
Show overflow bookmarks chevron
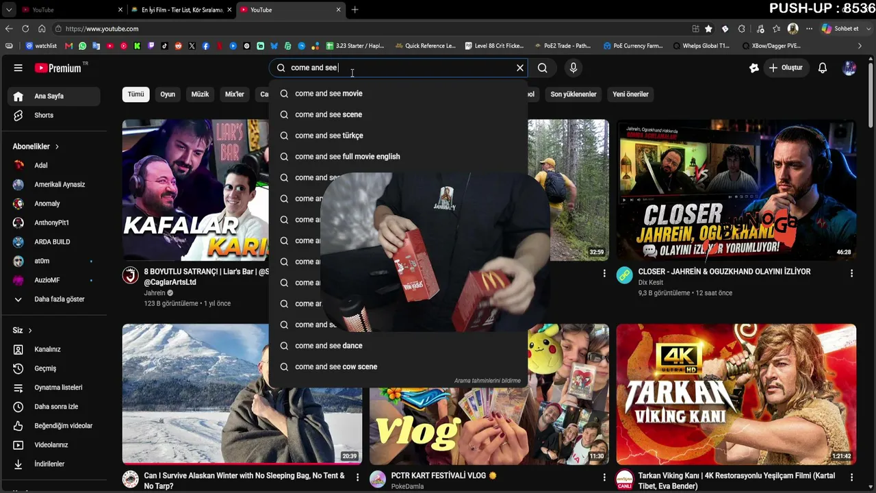(x=860, y=46)
